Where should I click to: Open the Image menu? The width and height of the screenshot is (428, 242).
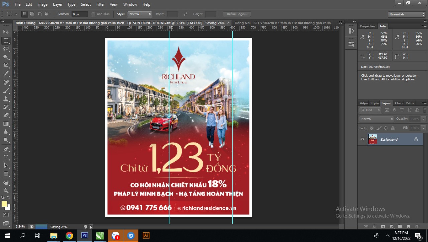click(42, 4)
